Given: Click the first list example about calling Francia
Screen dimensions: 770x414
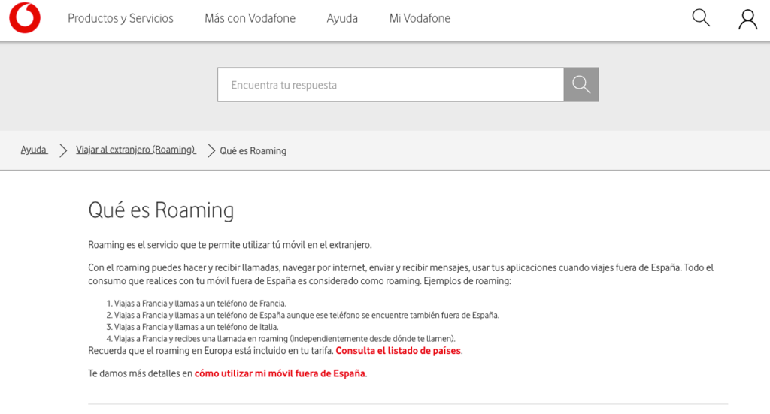Looking at the screenshot, I should click(200, 304).
